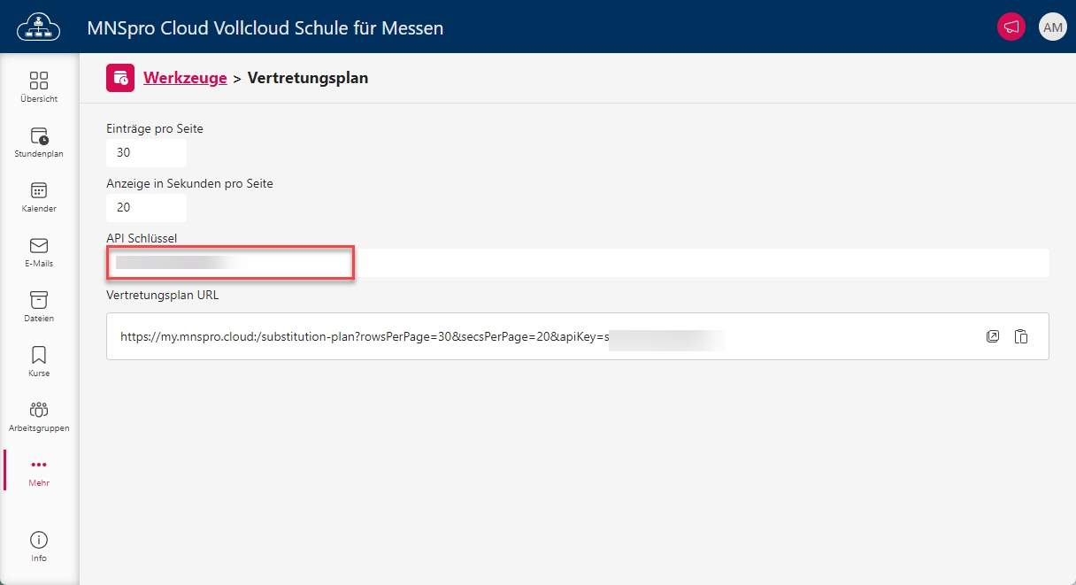Image resolution: width=1076 pixels, height=585 pixels.
Task: Open the announcements megaphone icon
Action: (1011, 27)
